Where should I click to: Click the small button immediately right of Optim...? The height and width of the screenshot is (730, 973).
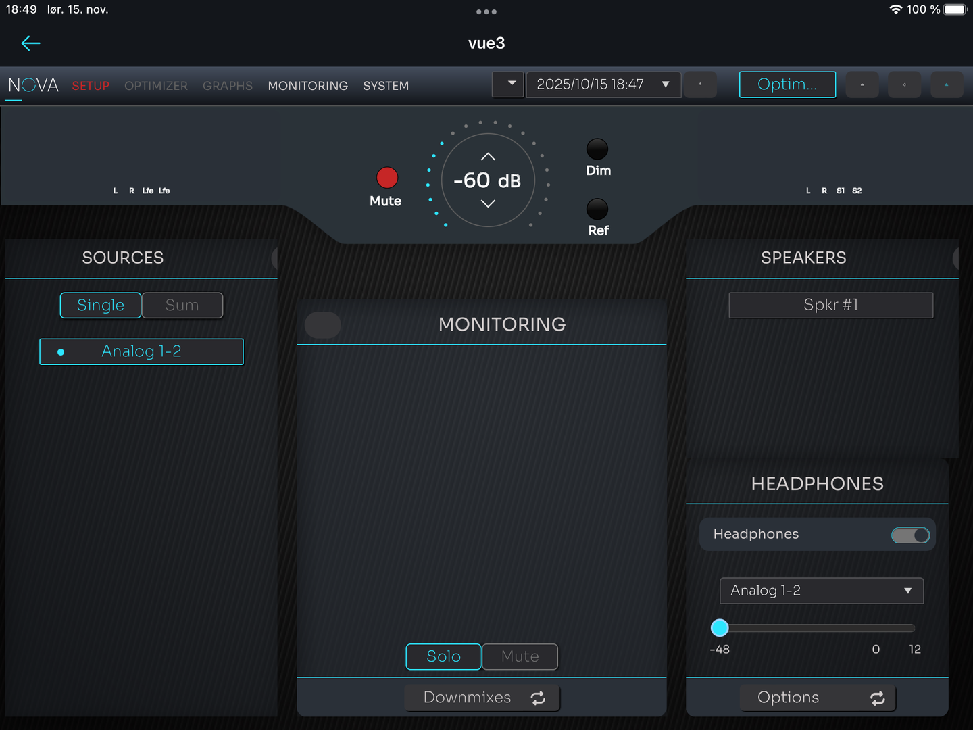pyautogui.click(x=862, y=84)
